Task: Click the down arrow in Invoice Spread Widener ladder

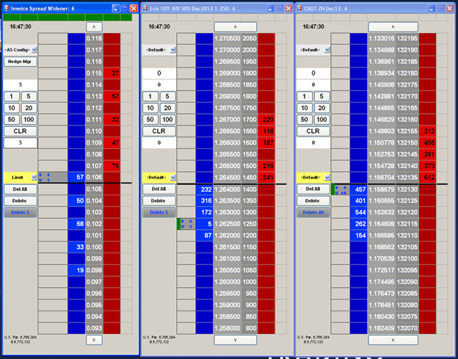Action: coord(93,339)
